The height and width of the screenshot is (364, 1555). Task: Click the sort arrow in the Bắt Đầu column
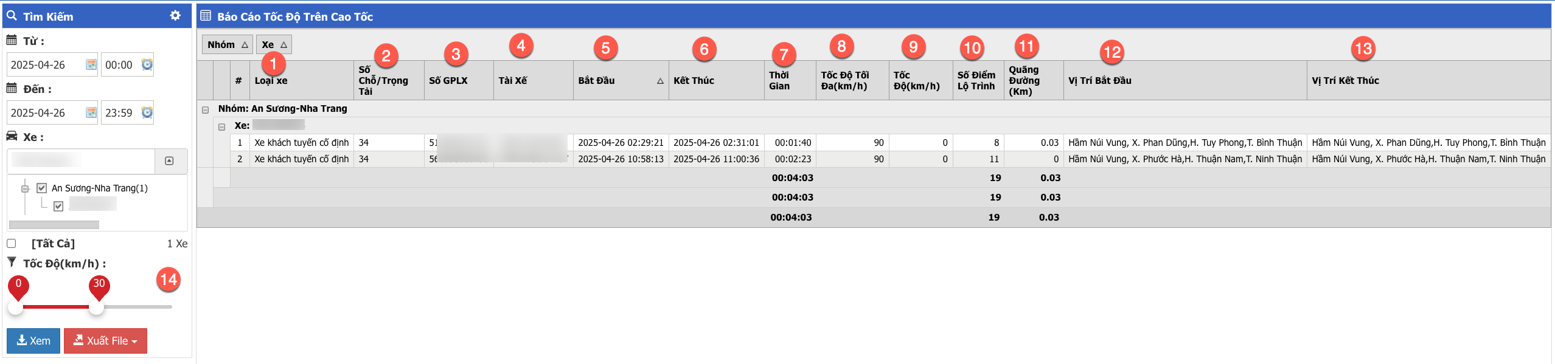point(660,81)
